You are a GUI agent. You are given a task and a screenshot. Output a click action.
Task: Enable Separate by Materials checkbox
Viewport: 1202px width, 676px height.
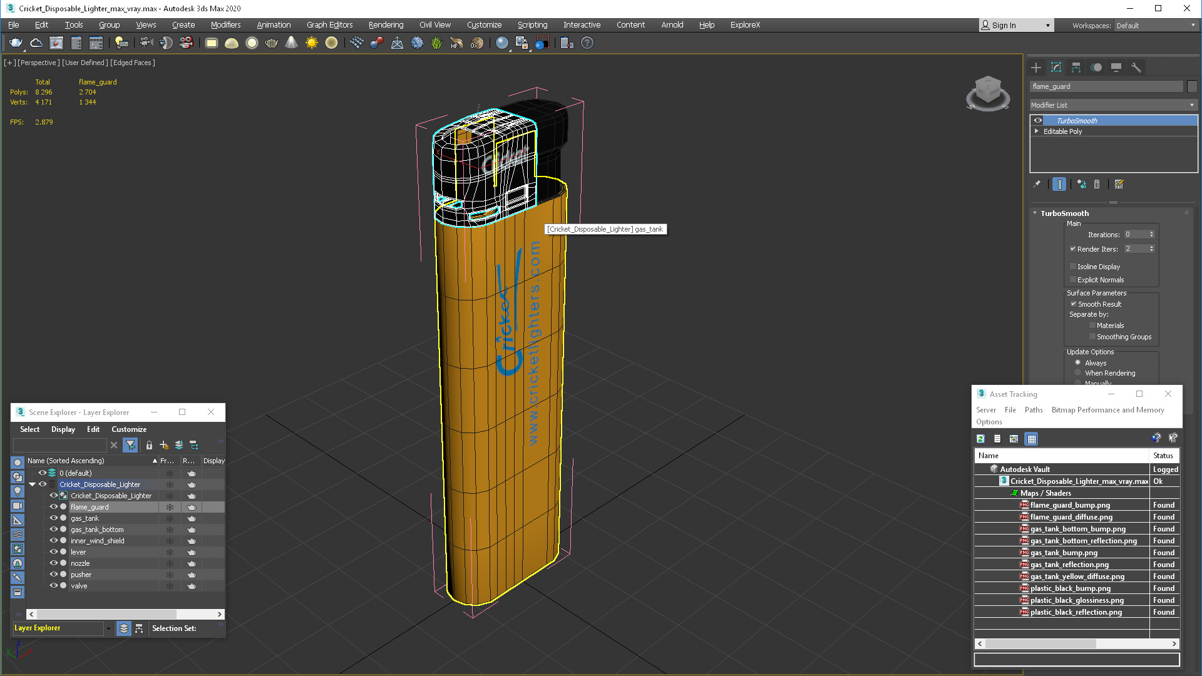(1092, 325)
